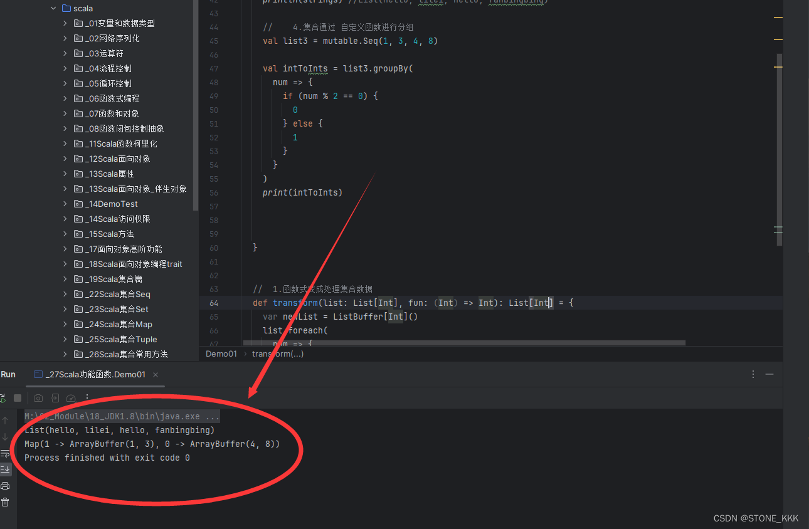
Task: Open the profiler gauge icon
Action: click(71, 398)
